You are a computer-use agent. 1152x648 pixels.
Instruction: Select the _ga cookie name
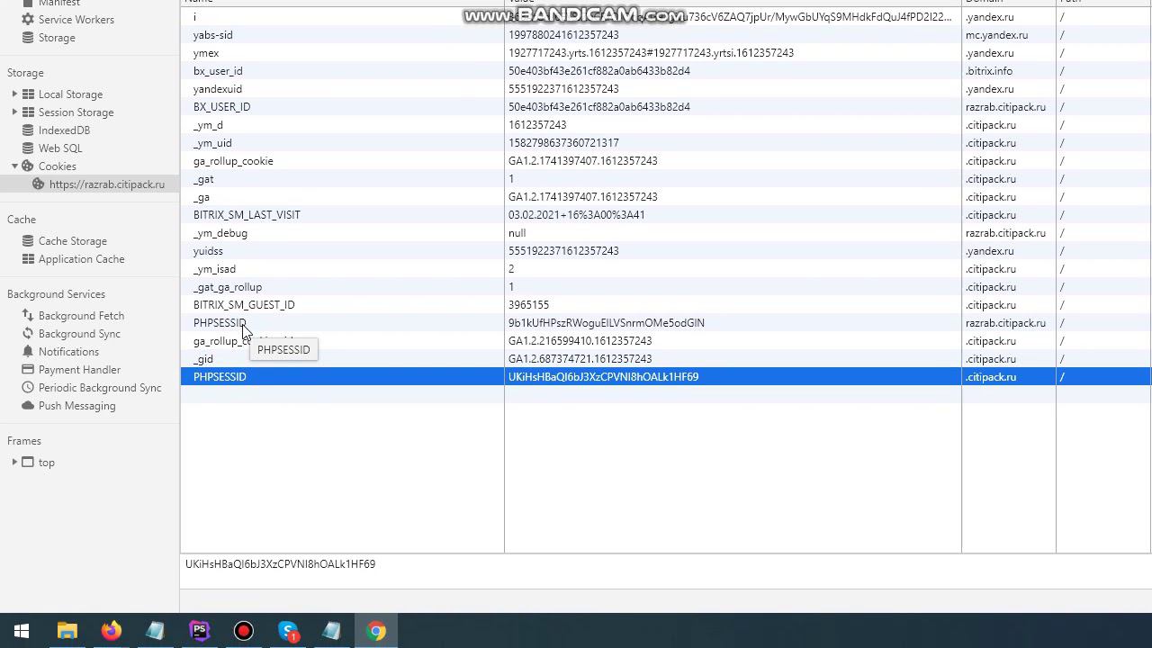(x=202, y=196)
